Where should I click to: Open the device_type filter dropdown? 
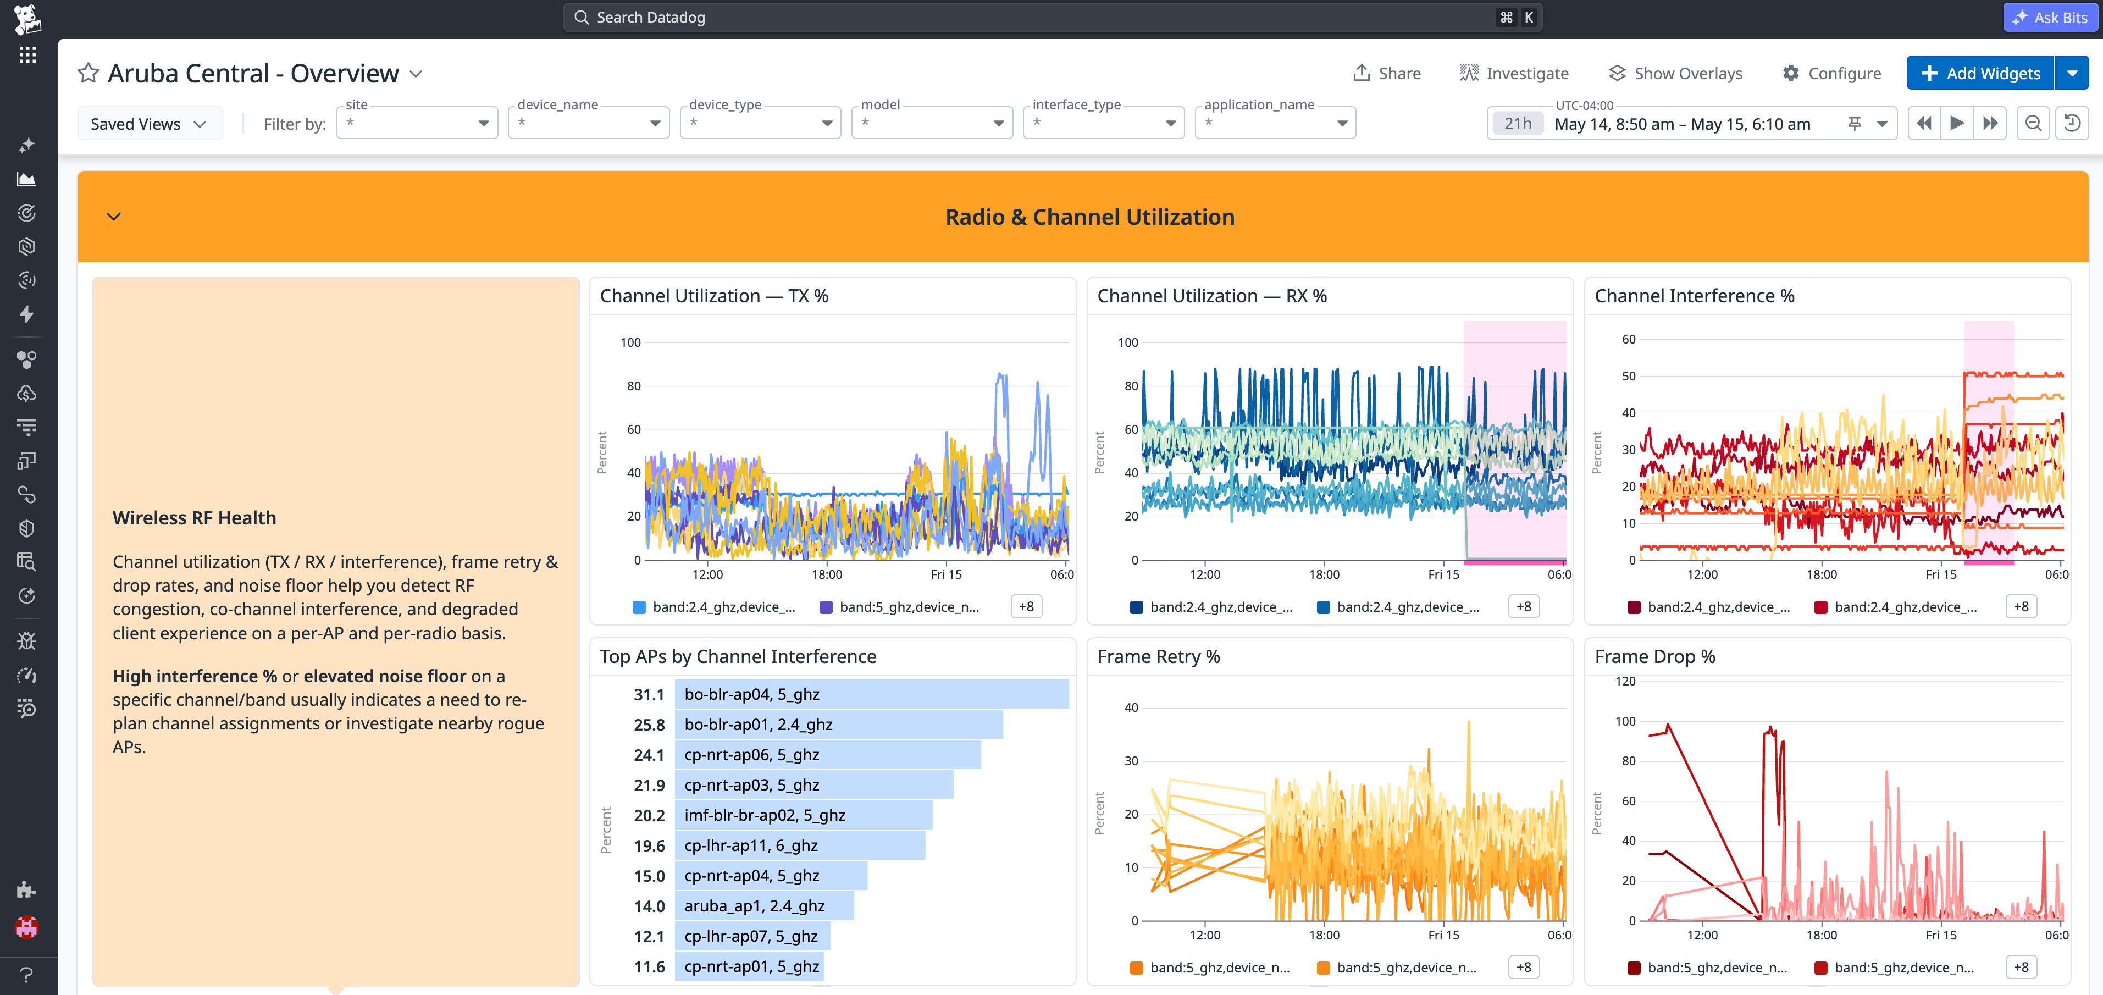[760, 123]
